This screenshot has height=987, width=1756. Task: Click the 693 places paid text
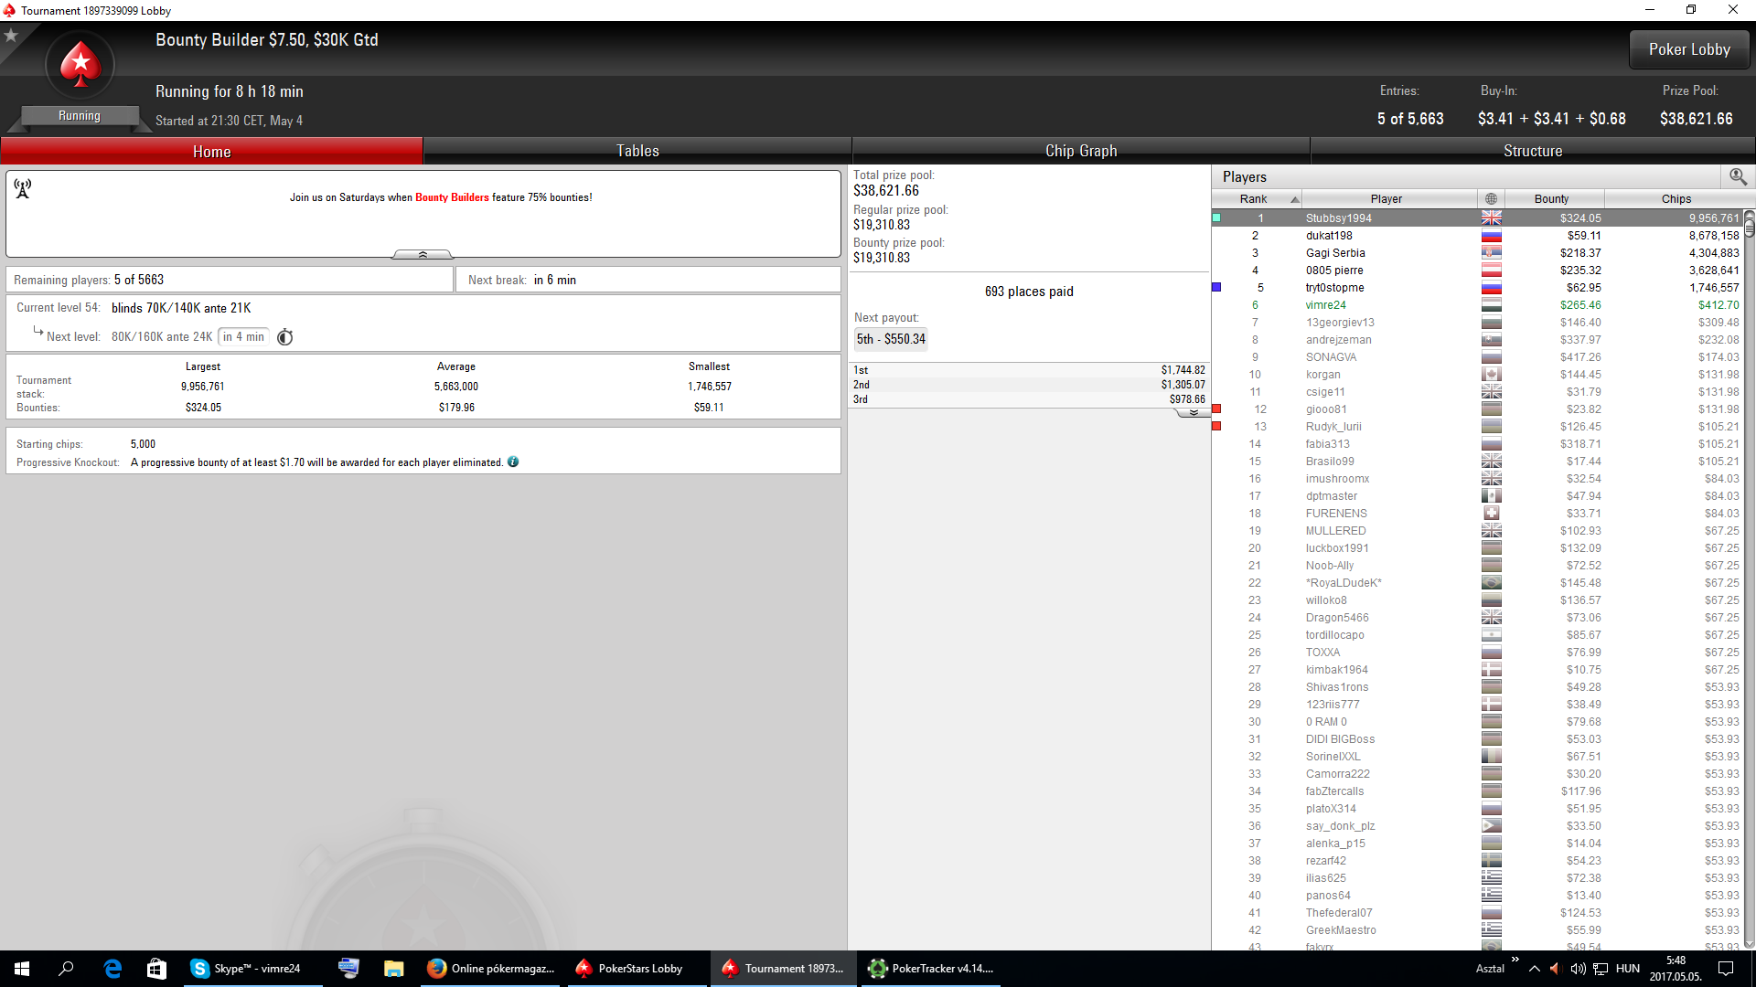pyautogui.click(x=1029, y=292)
